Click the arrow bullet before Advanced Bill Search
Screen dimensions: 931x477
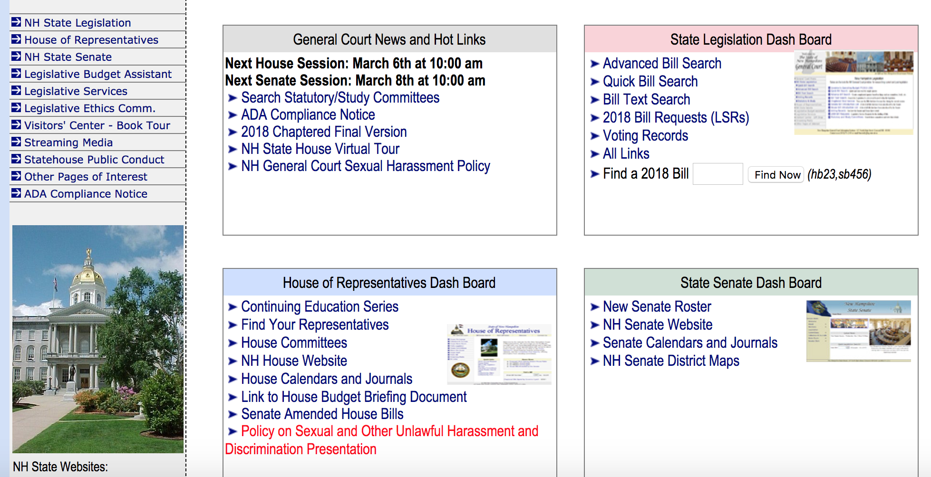(x=594, y=64)
